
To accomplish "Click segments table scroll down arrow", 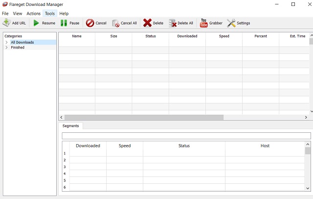I will tap(308, 188).
